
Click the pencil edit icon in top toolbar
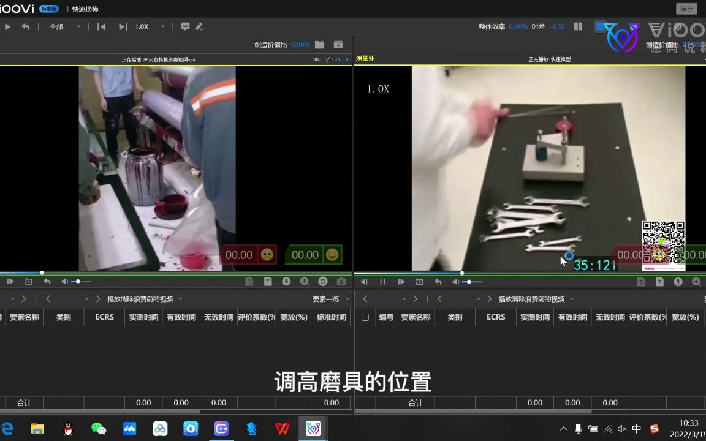[199, 26]
